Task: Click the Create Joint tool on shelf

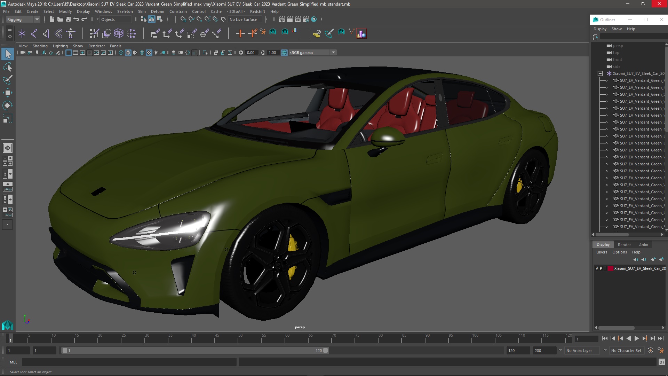Action: click(x=34, y=33)
